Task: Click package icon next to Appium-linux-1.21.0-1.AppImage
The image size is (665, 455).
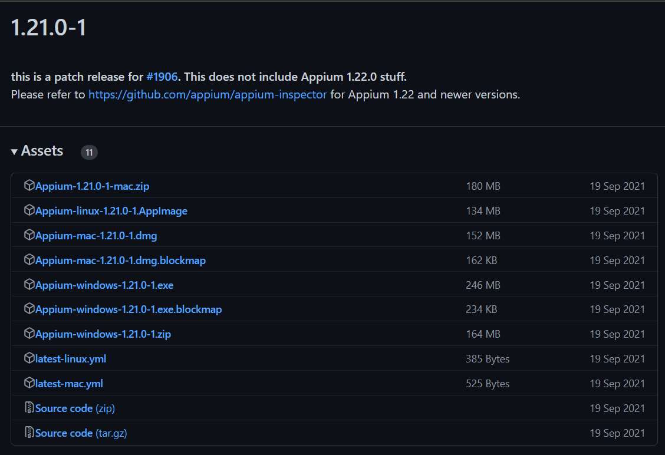Action: point(29,210)
